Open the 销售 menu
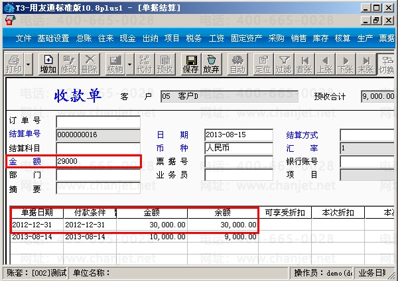 tap(298, 38)
